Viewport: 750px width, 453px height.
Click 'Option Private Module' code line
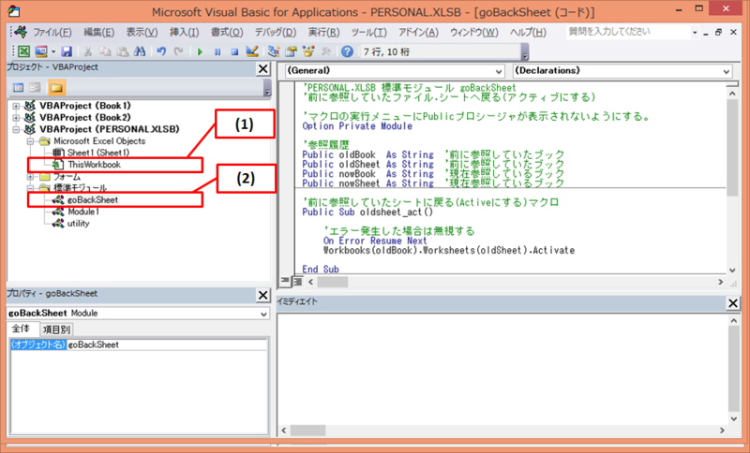(357, 126)
